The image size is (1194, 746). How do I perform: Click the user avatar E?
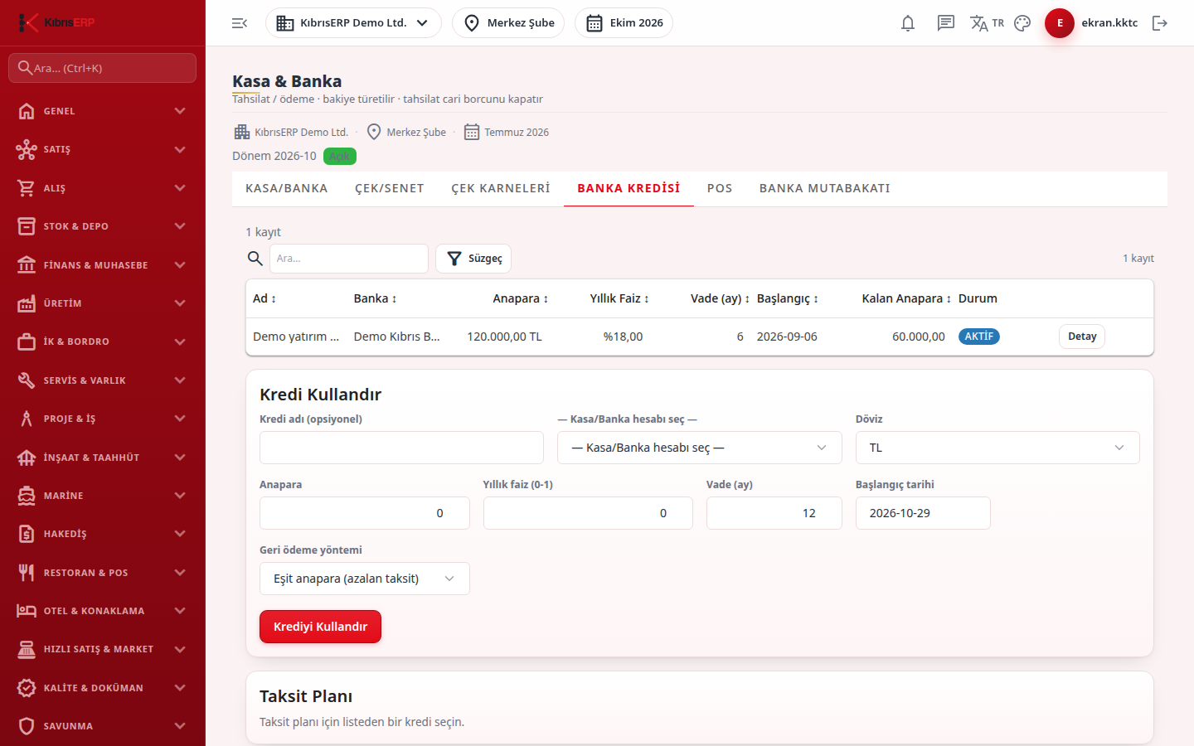1060,23
